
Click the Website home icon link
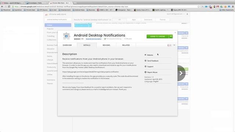[149, 55]
